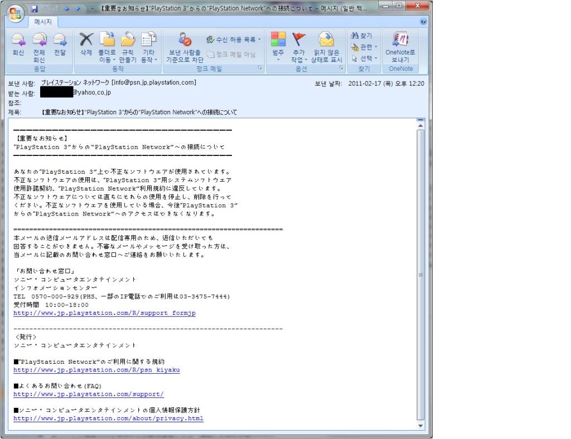Click the 受付時間 10:00-18:00 line
This screenshot has height=439, width=571.
[x=51, y=305]
